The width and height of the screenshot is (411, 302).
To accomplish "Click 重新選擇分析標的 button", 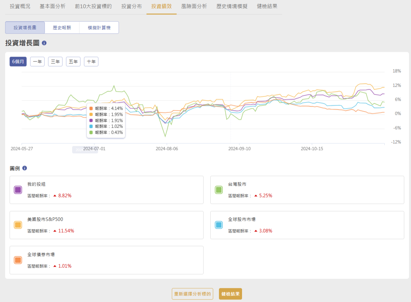I will point(192,294).
